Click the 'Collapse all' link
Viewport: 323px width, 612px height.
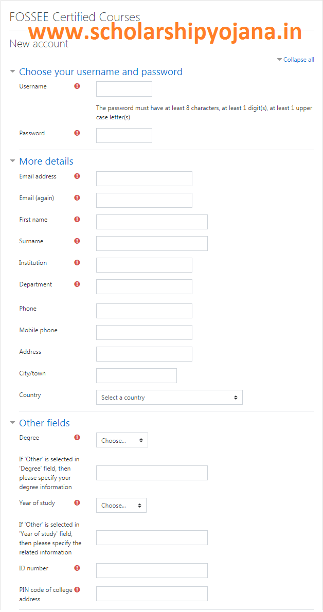(298, 60)
